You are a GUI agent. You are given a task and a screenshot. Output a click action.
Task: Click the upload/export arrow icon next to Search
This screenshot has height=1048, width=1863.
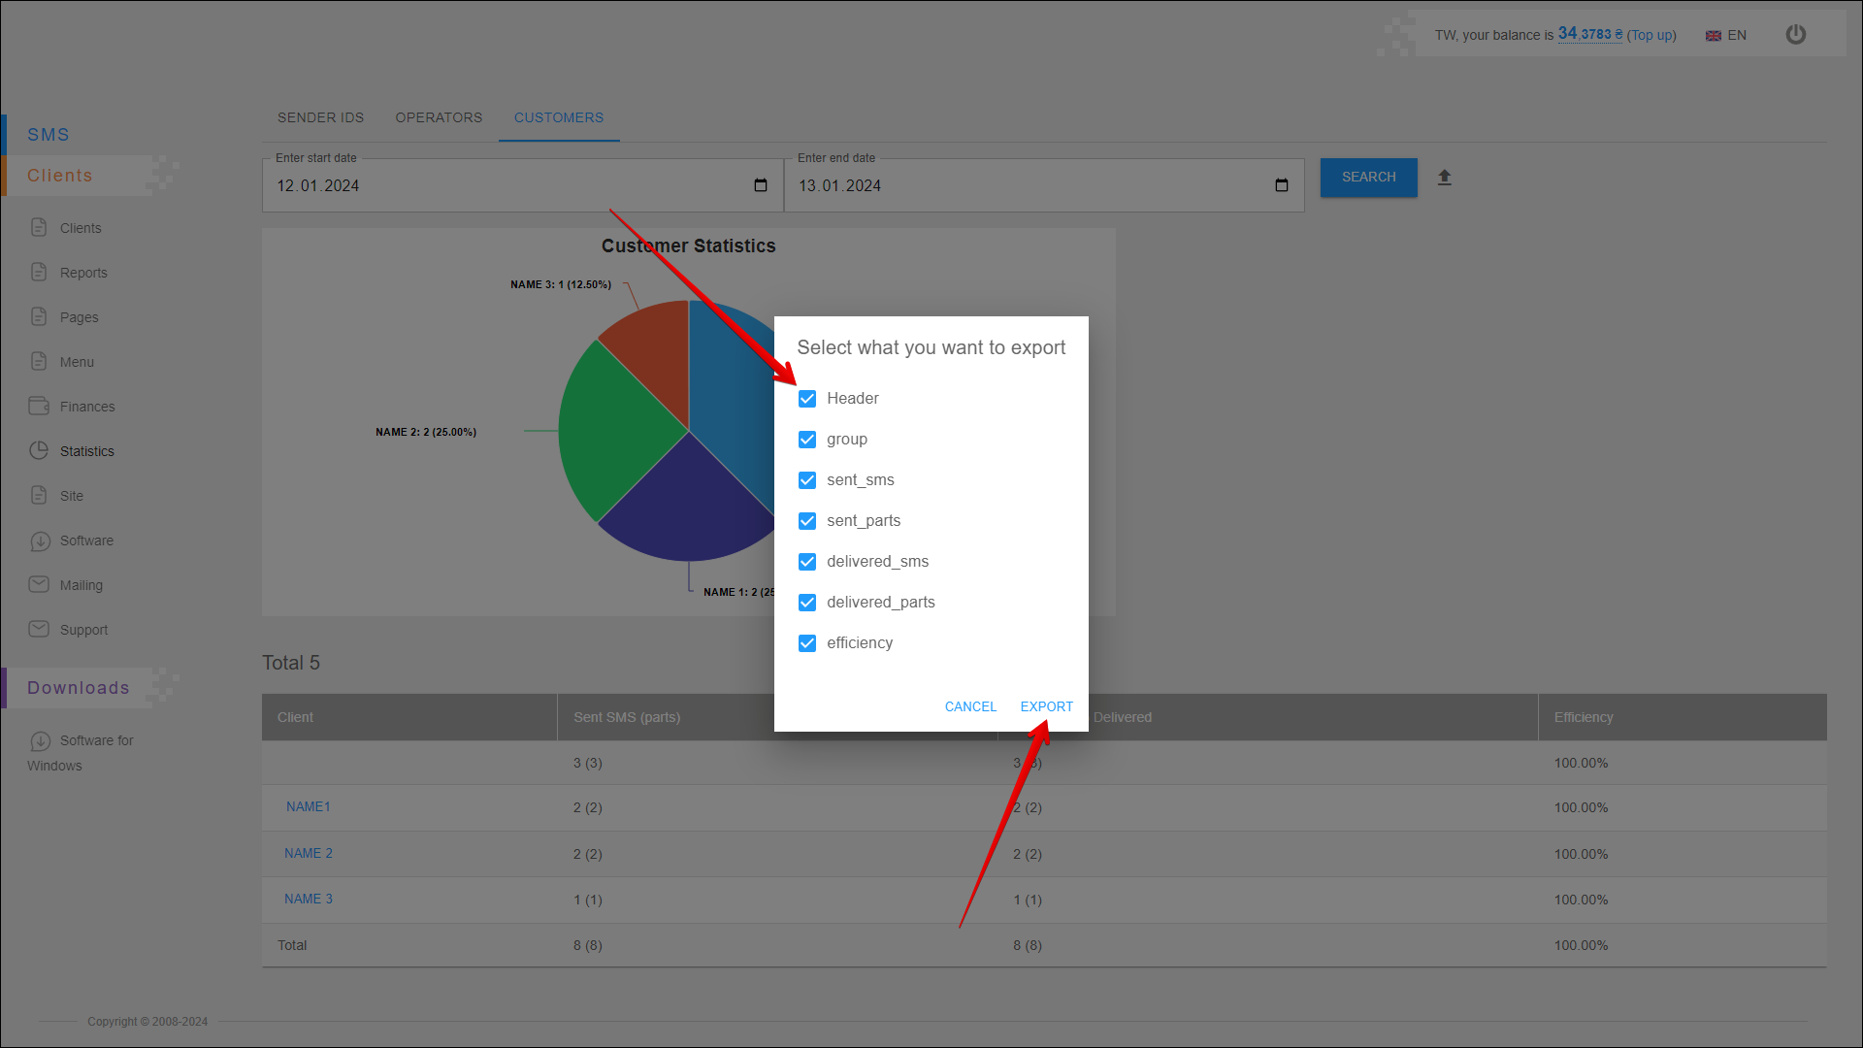1444,178
